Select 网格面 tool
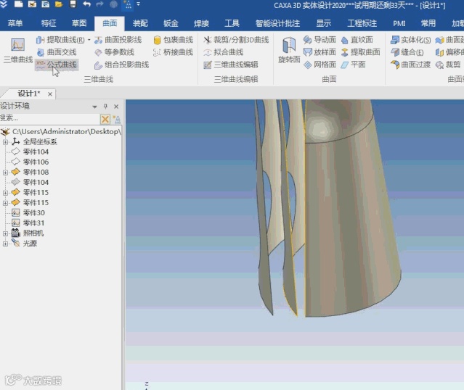The image size is (464, 390). click(x=320, y=65)
